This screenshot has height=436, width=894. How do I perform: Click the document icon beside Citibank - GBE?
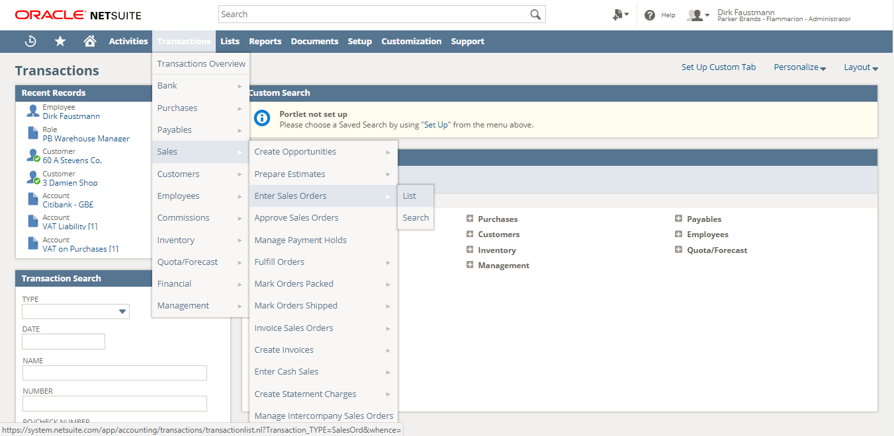[32, 200]
